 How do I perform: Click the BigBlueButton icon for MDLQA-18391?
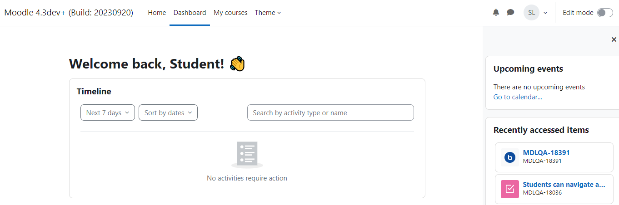click(x=510, y=157)
